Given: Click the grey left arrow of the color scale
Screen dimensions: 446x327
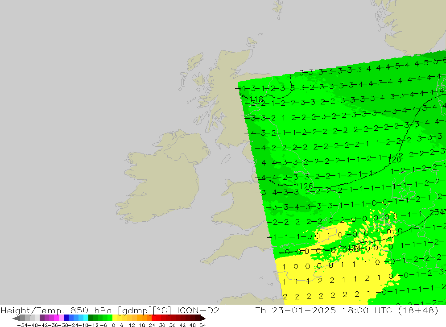Looking at the screenshot, I should pos(16,318).
